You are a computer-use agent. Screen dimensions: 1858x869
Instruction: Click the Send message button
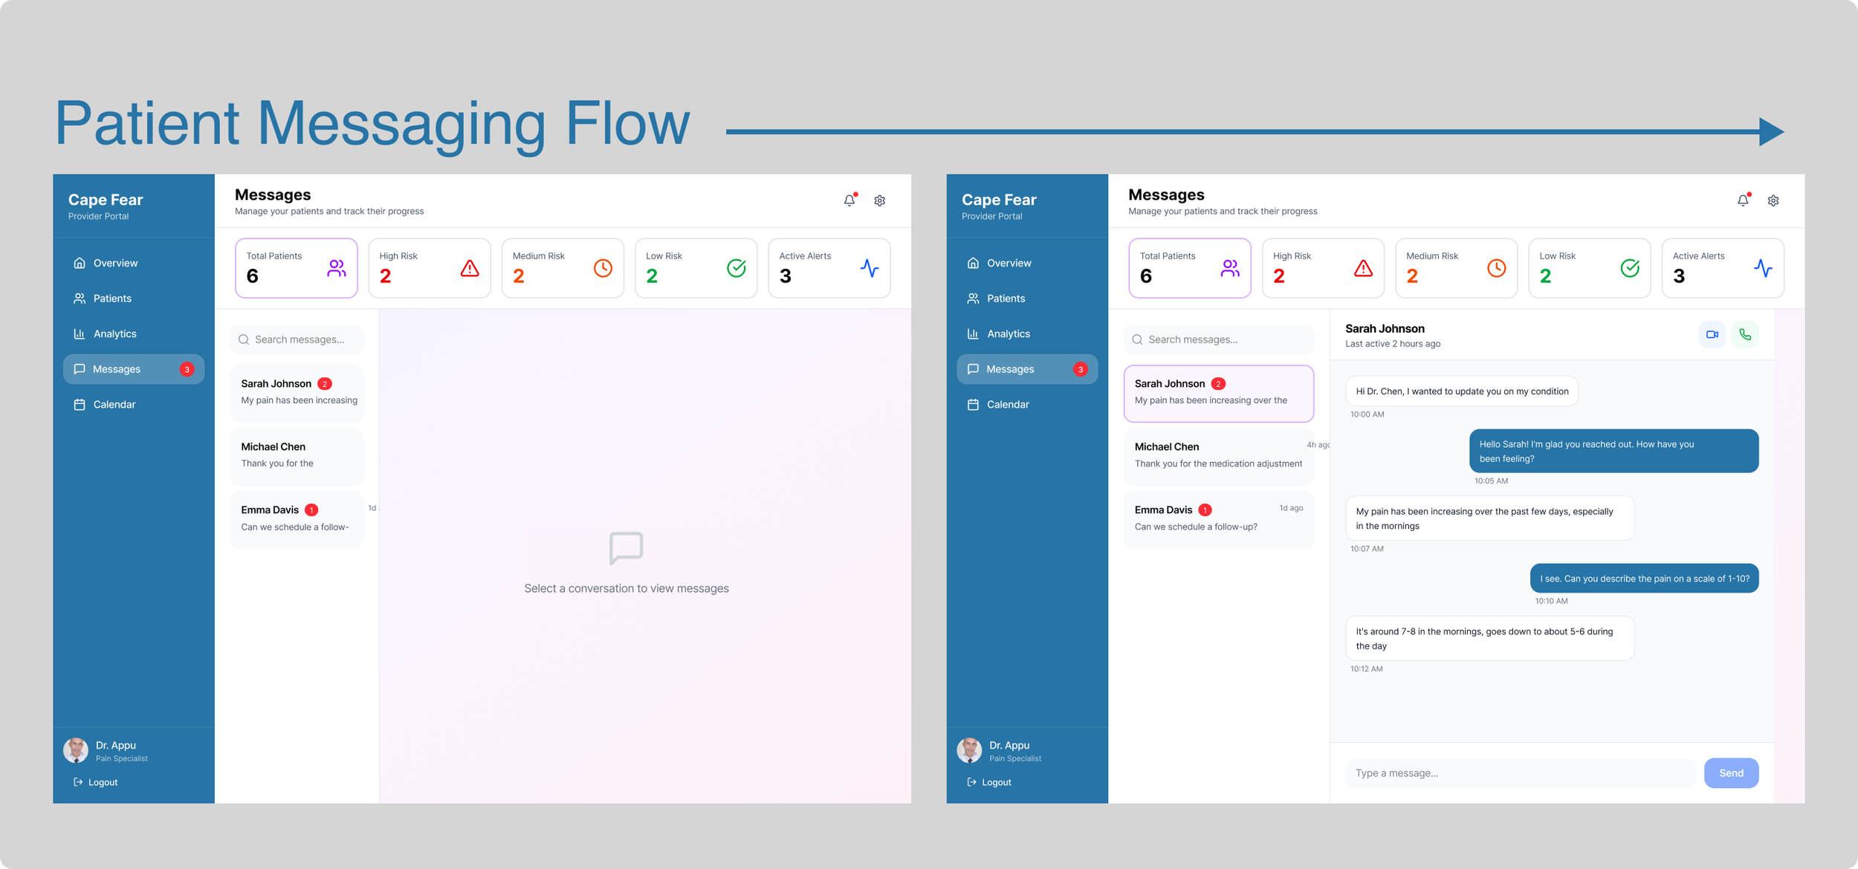pos(1731,773)
